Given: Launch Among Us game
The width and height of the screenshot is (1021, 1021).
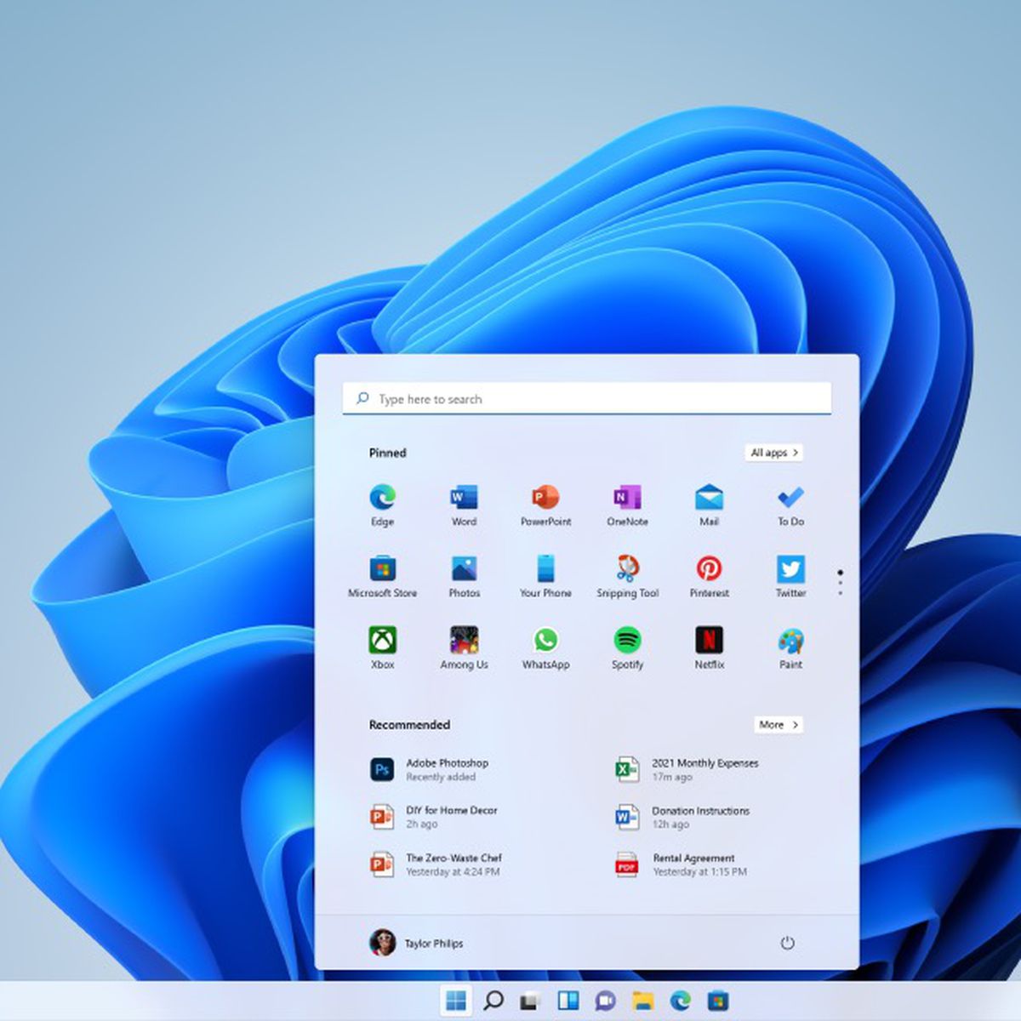Looking at the screenshot, I should (x=464, y=648).
